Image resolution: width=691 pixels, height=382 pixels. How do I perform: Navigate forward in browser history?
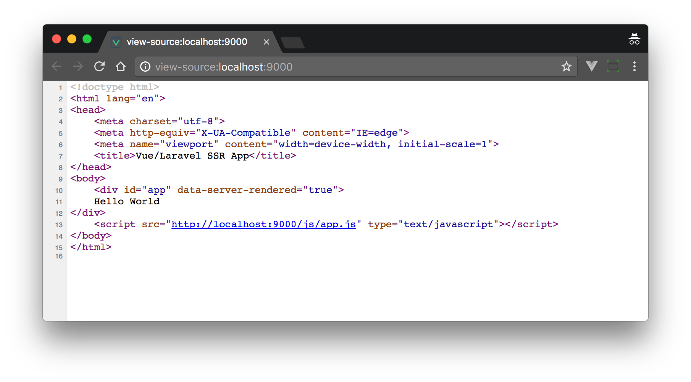(x=77, y=66)
